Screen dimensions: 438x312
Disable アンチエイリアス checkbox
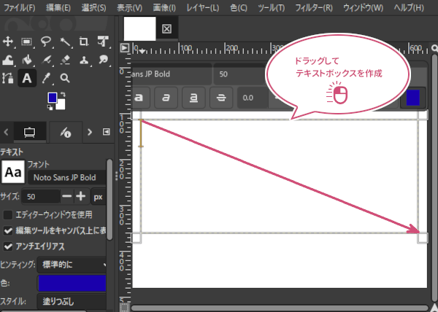pyautogui.click(x=8, y=246)
